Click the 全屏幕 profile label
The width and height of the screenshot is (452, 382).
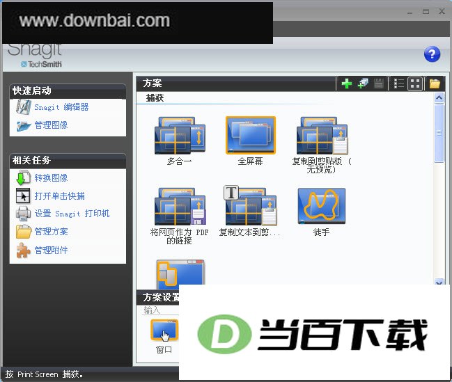click(x=250, y=161)
